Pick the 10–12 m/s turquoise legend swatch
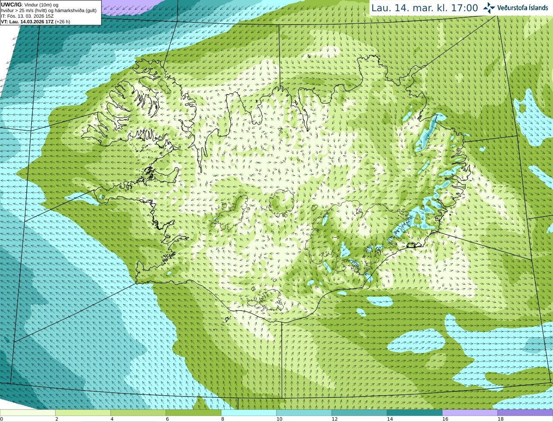 pos(304,413)
